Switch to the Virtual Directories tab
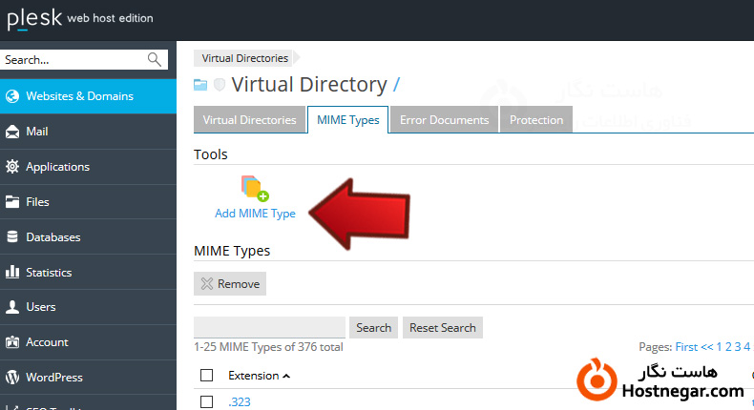The width and height of the screenshot is (754, 410). [250, 120]
